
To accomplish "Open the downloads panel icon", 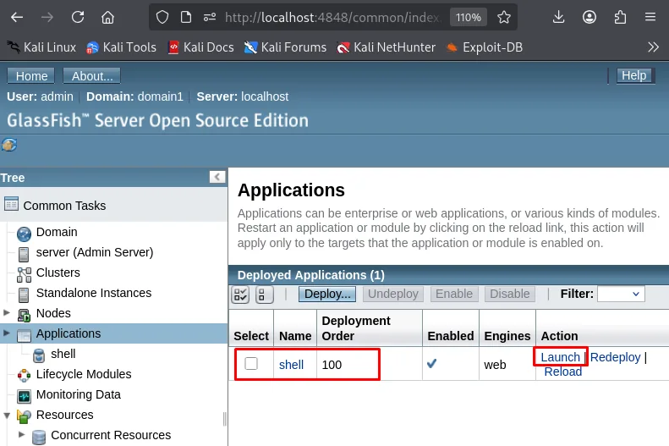I will tap(558, 18).
